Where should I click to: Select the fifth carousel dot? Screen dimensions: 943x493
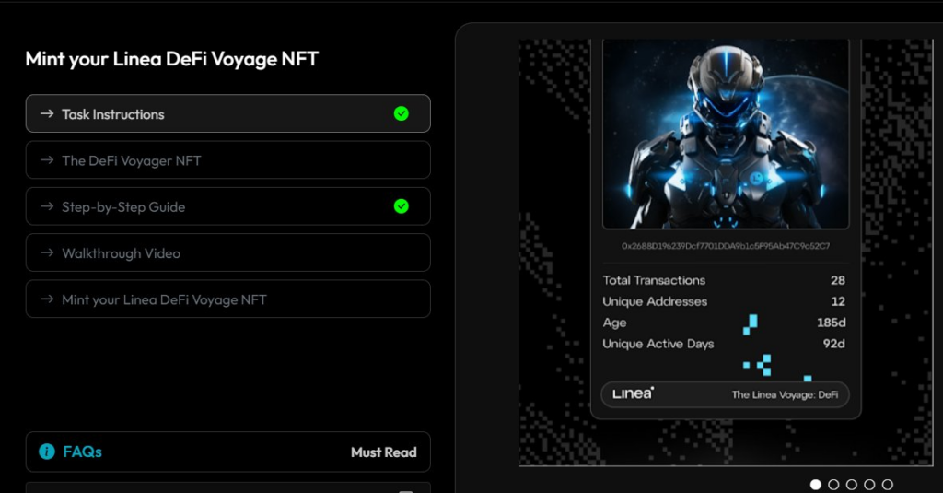click(888, 484)
